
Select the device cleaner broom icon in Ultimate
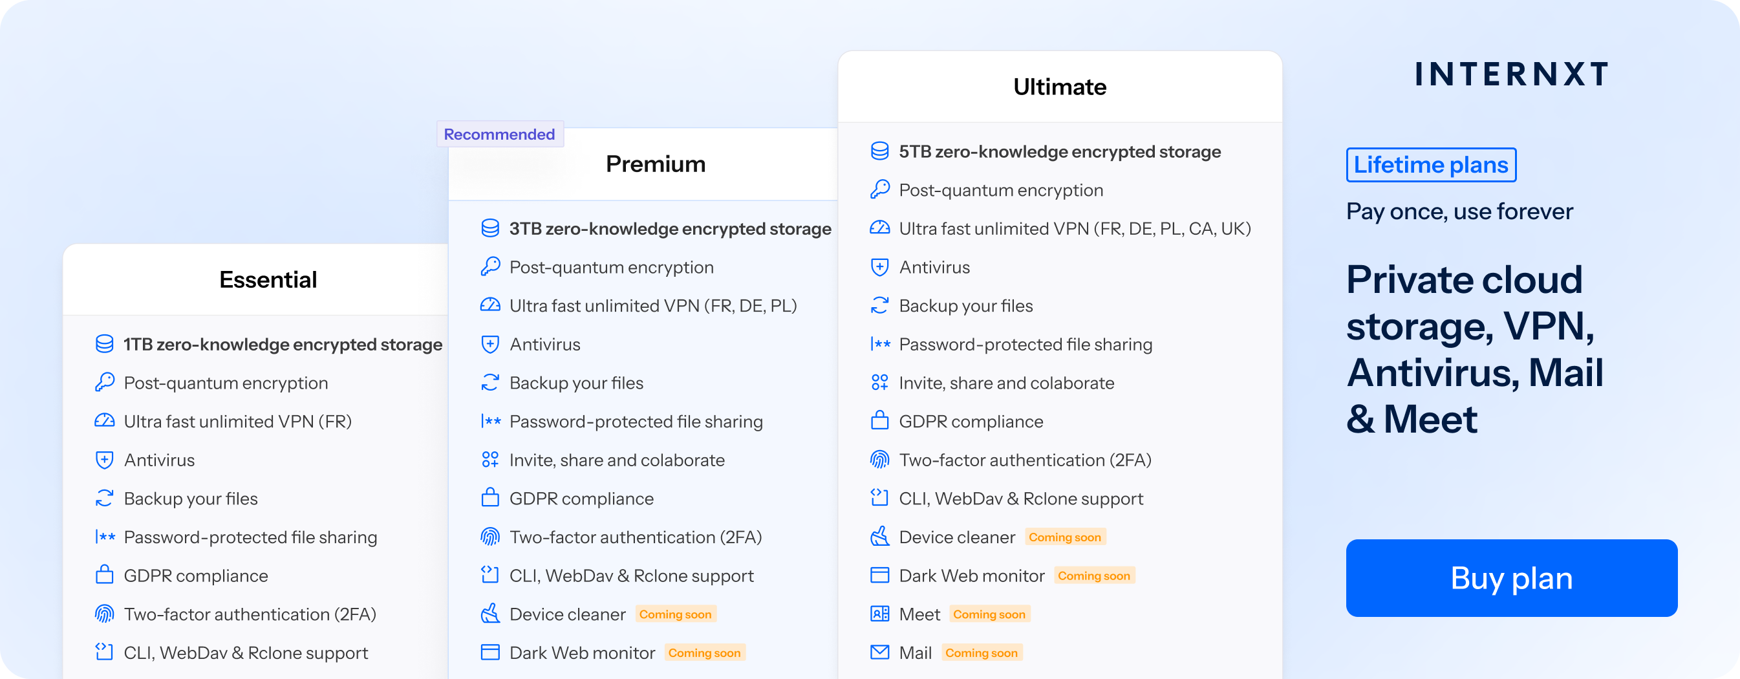tap(879, 537)
